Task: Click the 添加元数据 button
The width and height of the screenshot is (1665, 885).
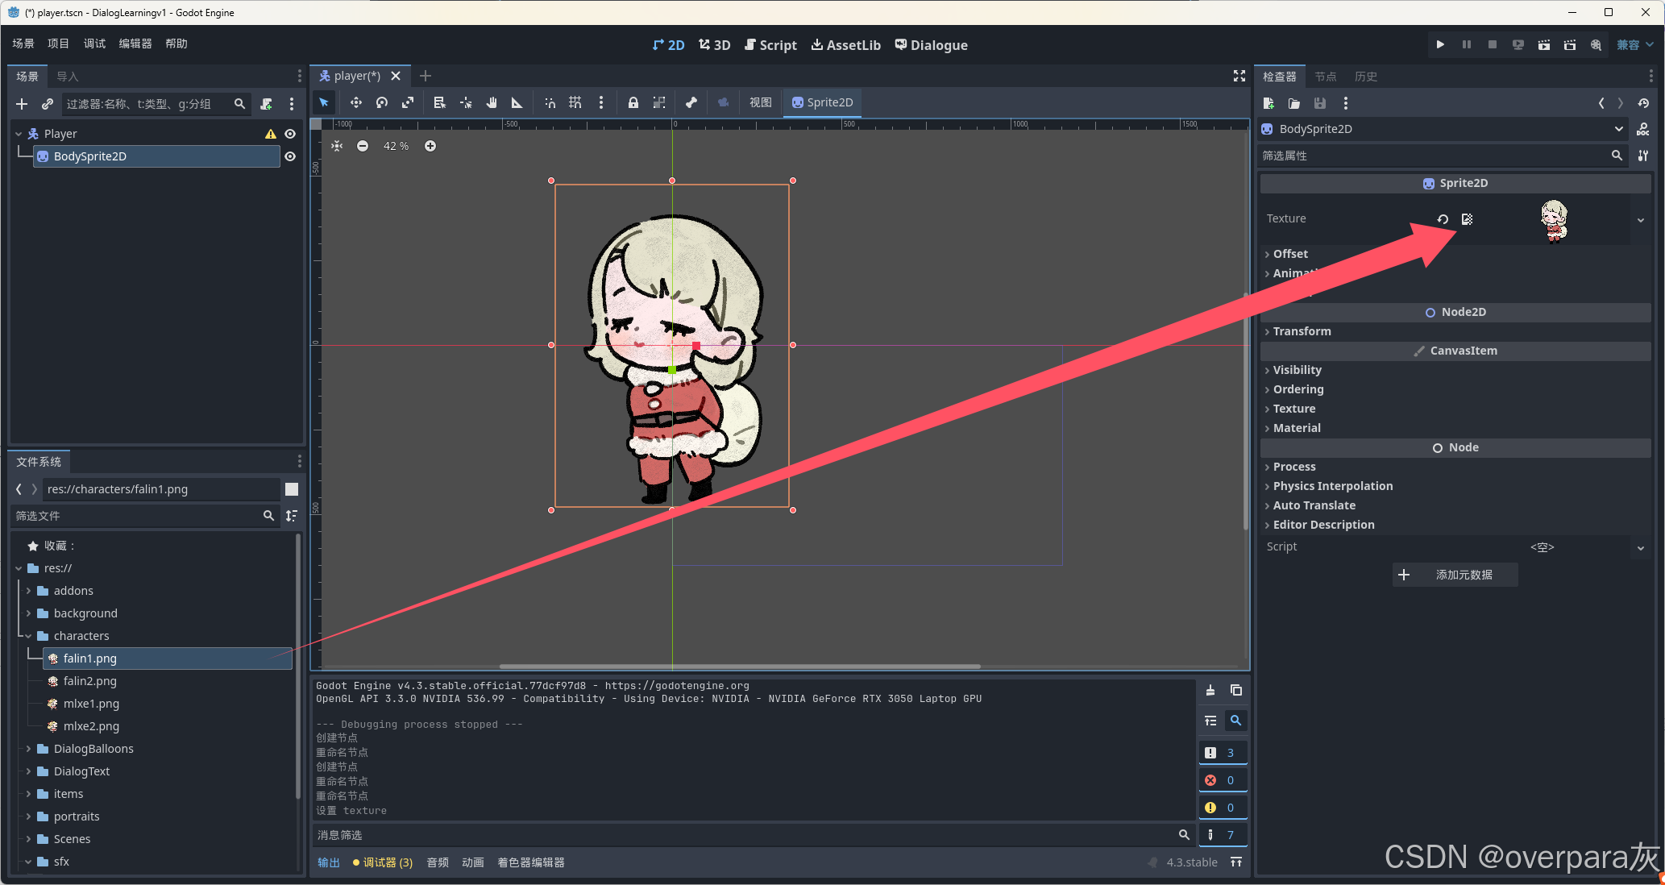Action: (x=1455, y=575)
